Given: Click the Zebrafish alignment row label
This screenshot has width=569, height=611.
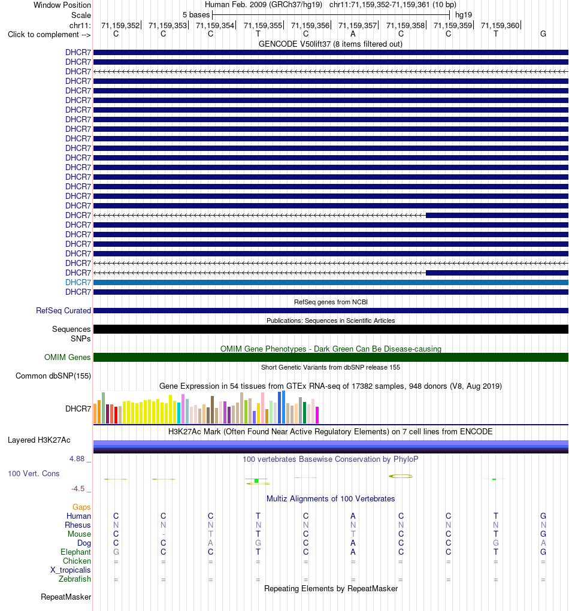Looking at the screenshot, I should 75,579.
